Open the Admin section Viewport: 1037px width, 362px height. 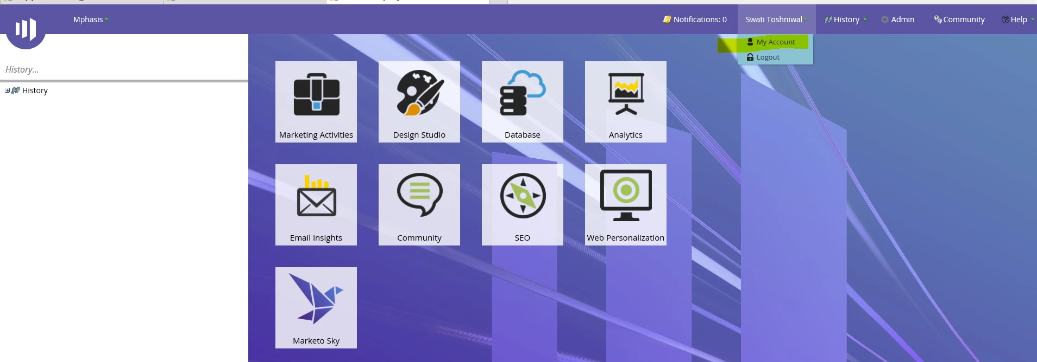(x=898, y=20)
